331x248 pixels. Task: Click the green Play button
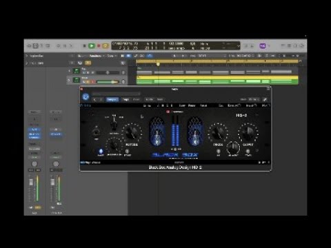(92, 46)
